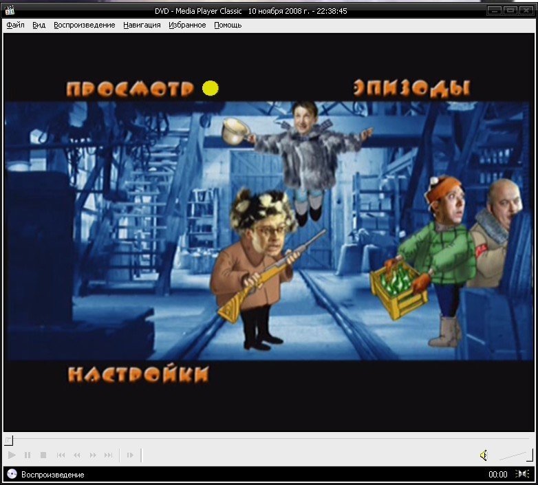Click the frame step button
Screen dimensions: 538x485
[129, 455]
